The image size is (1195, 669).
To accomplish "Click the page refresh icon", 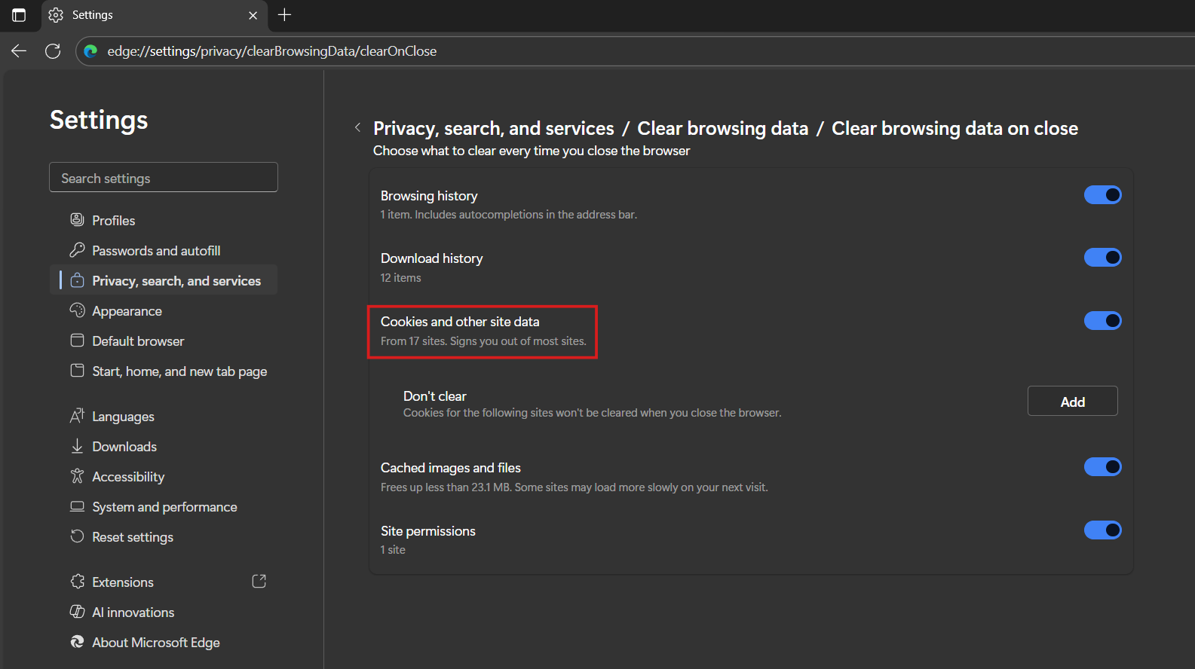I will 53,51.
